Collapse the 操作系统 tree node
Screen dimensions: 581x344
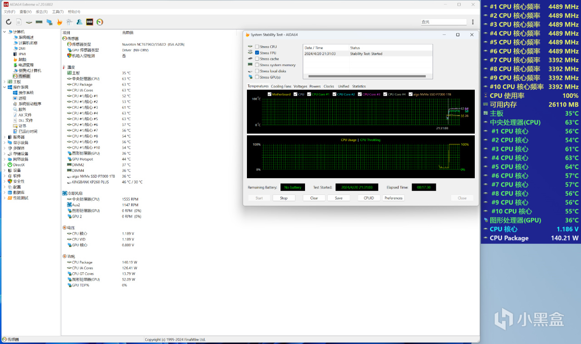(x=5, y=87)
